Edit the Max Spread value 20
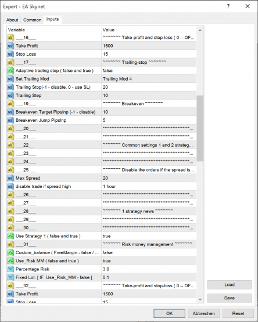258x322 pixels. [149, 178]
